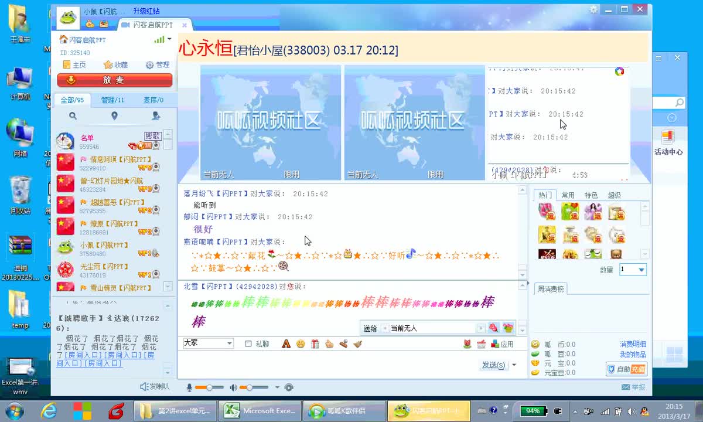Open the send button options arrow
The image size is (703, 422).
pyautogui.click(x=514, y=365)
